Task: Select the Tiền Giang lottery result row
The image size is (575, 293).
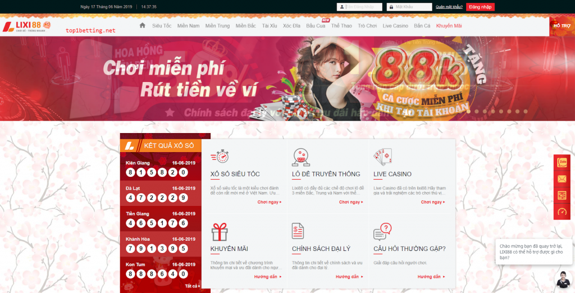Action: pyautogui.click(x=161, y=218)
